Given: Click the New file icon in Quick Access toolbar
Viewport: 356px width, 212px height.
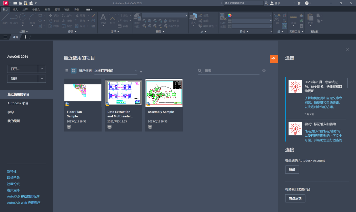Looking at the screenshot, I should (x=15, y=3).
